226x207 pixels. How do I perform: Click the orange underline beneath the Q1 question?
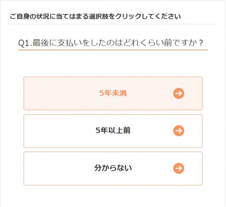[113, 50]
